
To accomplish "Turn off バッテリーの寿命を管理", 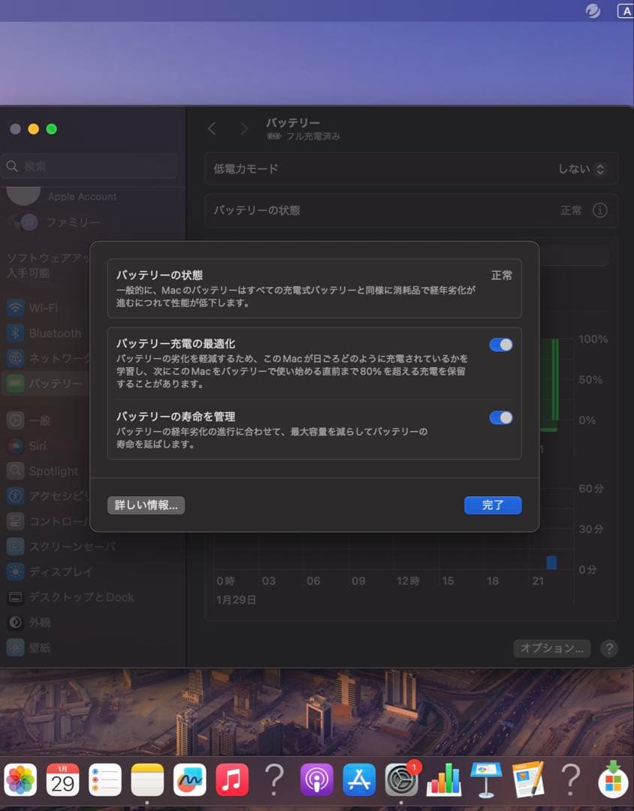I will click(x=500, y=417).
